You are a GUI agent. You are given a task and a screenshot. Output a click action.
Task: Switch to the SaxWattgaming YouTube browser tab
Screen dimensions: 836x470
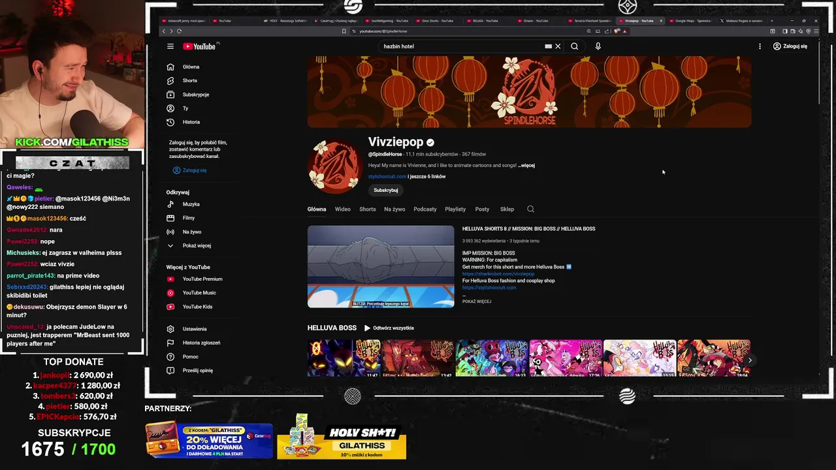tap(389, 21)
